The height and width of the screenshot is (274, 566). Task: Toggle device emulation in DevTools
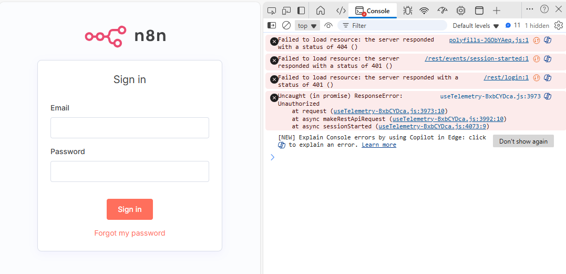(286, 11)
